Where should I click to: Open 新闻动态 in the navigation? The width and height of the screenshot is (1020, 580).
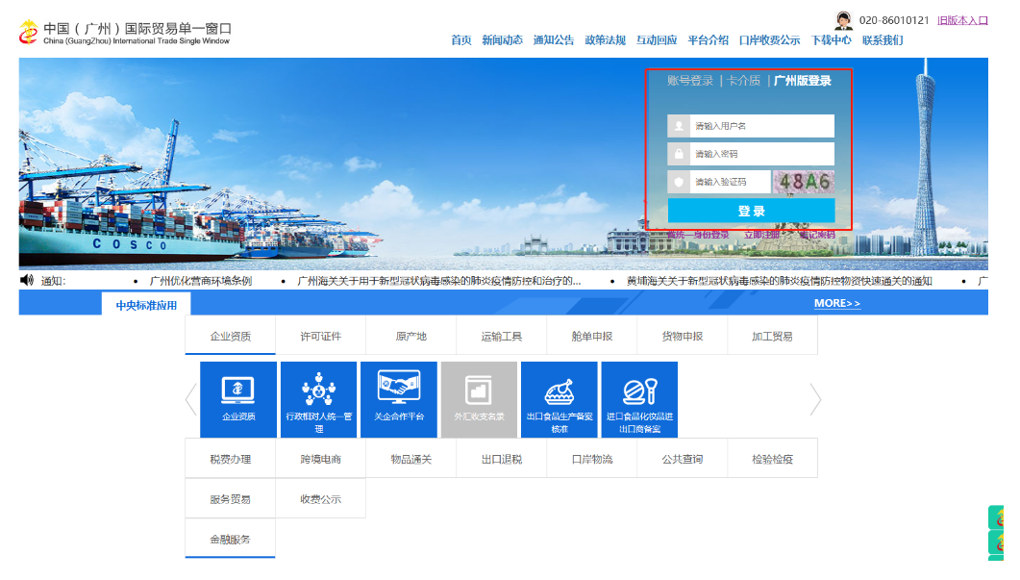502,40
